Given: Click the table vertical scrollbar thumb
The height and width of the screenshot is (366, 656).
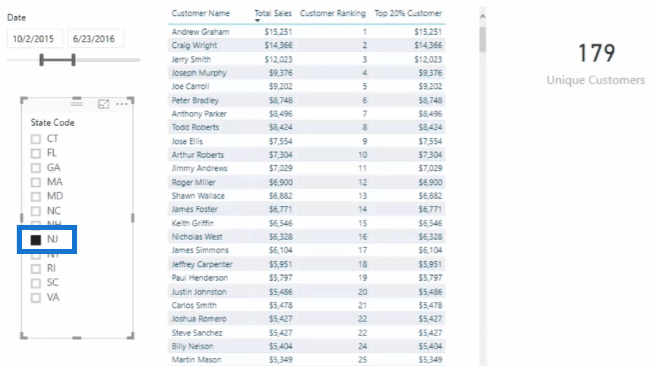Looking at the screenshot, I should 483,39.
